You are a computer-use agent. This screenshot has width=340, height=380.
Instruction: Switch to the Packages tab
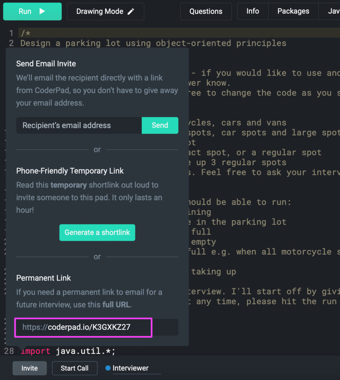(x=293, y=11)
